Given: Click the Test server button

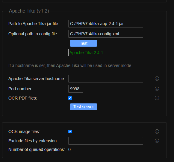Looking at the screenshot, I should tap(84, 107).
